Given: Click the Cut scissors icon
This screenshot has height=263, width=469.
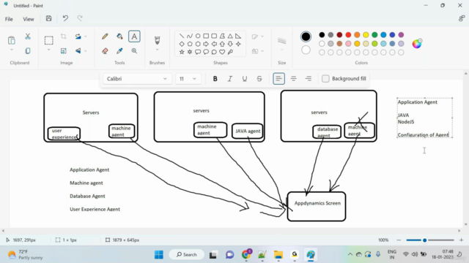Looking at the screenshot, I should pos(28,37).
